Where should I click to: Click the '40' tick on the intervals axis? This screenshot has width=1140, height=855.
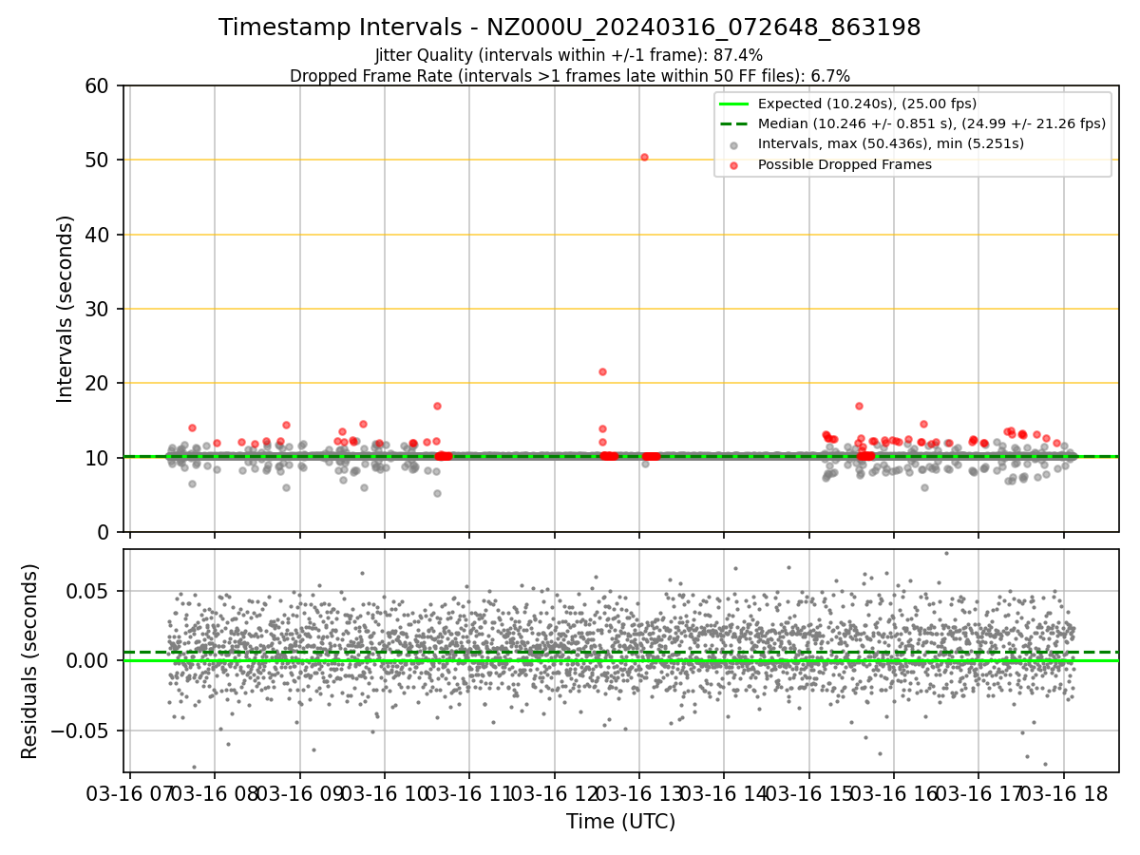coord(99,235)
